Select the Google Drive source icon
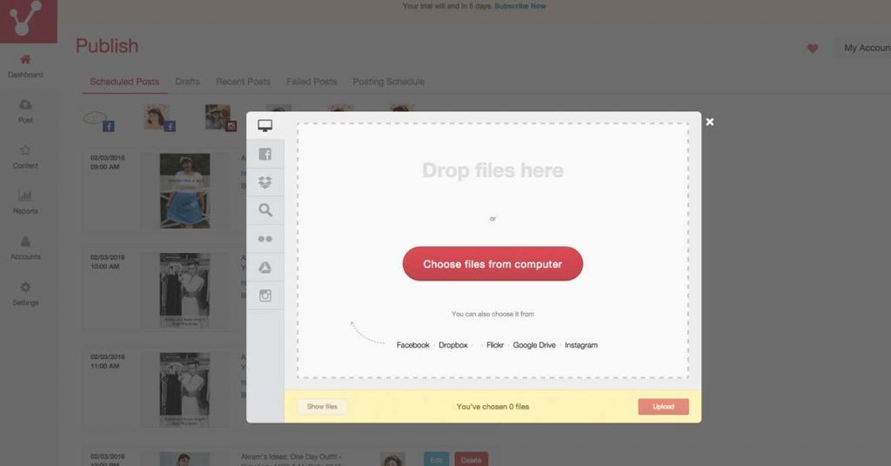The image size is (891, 466). click(265, 267)
